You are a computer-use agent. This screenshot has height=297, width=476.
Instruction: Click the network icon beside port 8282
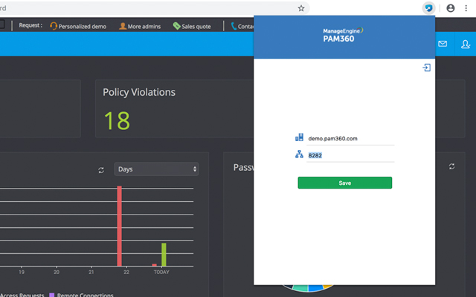point(299,154)
